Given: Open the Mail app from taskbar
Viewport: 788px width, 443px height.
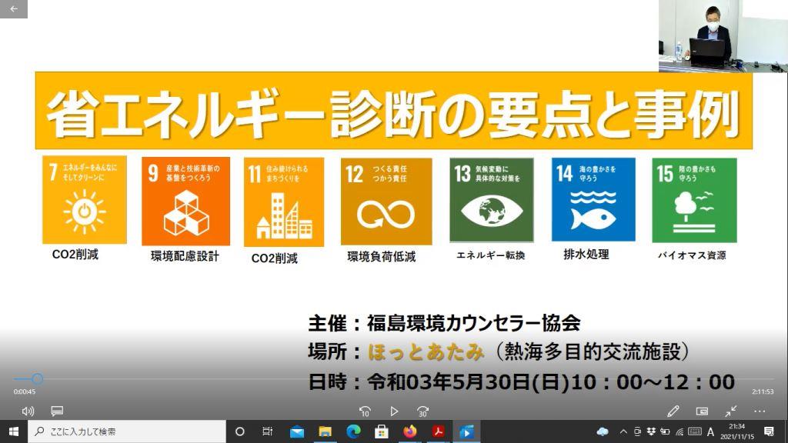Looking at the screenshot, I should coord(296,431).
